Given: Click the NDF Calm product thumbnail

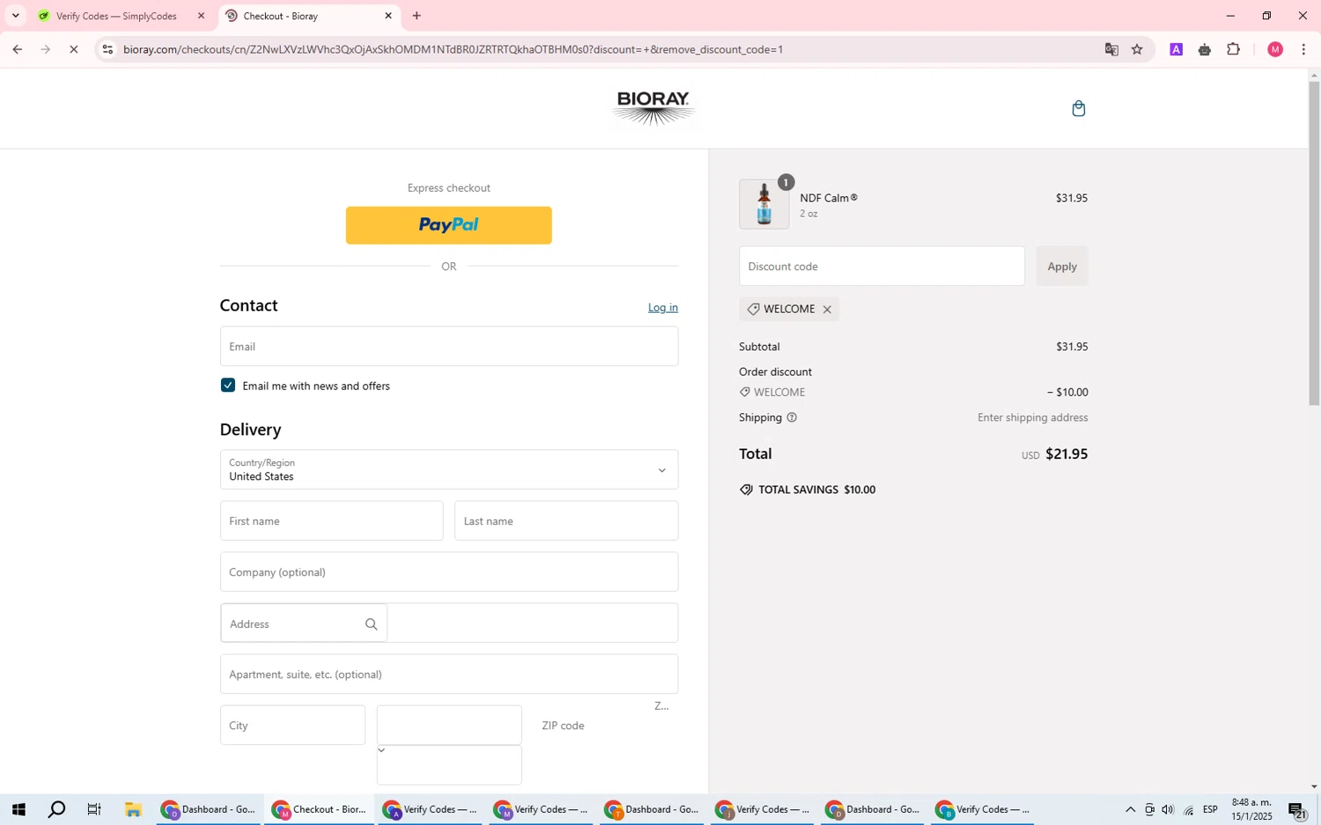Looking at the screenshot, I should point(764,204).
